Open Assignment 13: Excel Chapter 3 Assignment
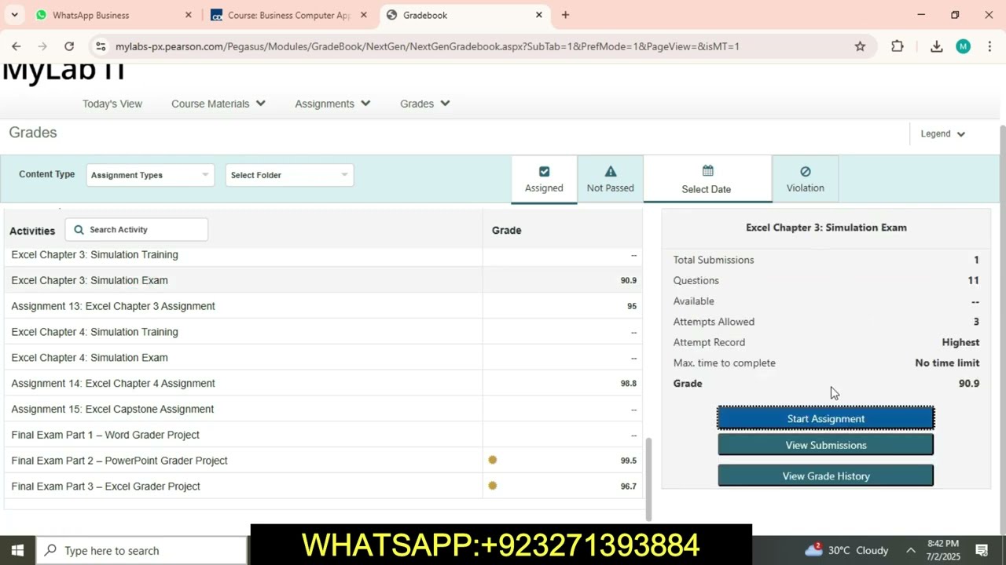Viewport: 1006px width, 565px height. tap(113, 306)
